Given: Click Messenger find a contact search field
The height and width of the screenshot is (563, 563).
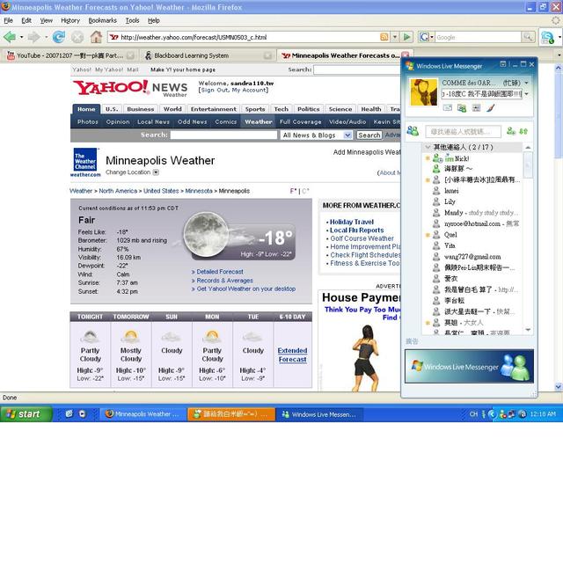Looking at the screenshot, I should coord(463,132).
